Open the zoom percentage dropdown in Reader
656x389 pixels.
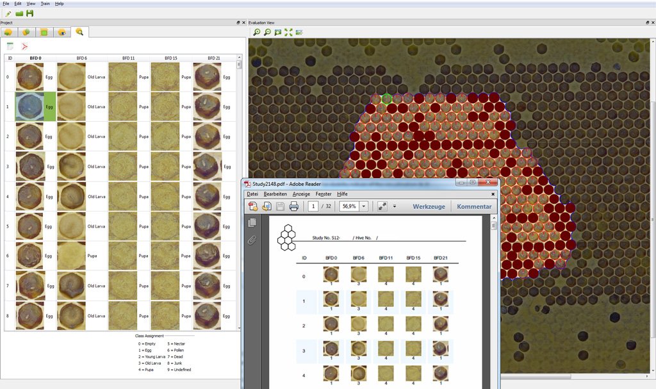coord(364,206)
